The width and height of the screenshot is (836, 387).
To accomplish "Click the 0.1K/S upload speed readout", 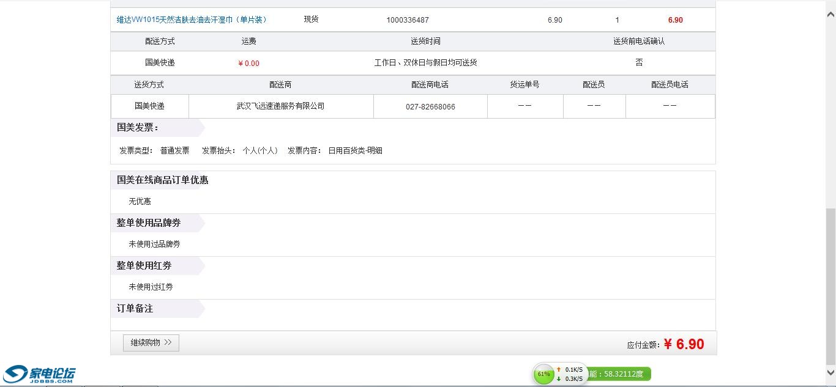I will tap(573, 369).
